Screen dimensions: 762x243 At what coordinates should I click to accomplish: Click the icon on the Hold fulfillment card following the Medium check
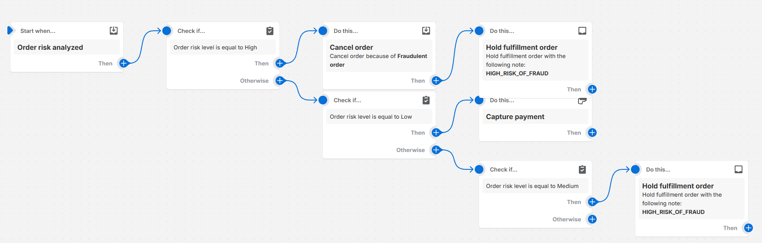click(739, 169)
